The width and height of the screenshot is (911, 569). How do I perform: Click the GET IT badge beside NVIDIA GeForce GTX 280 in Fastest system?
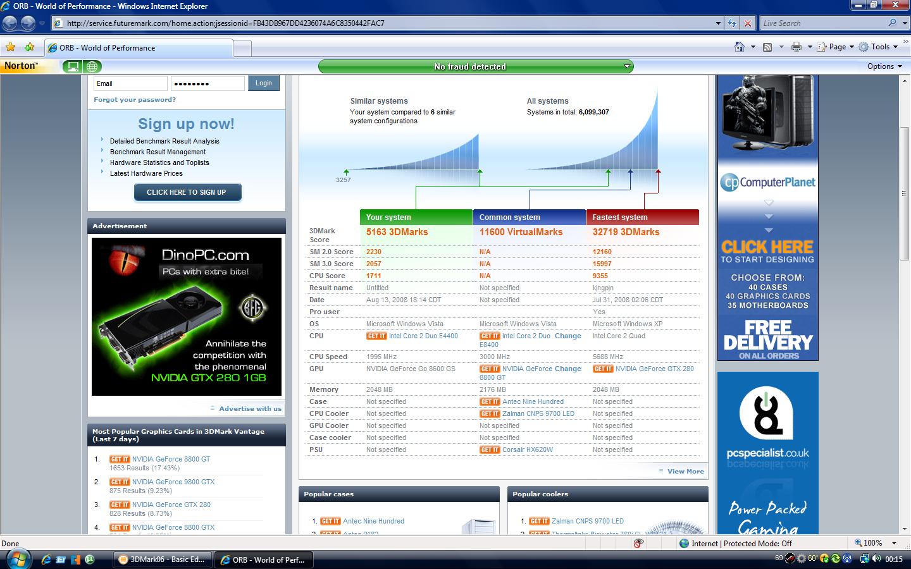point(603,369)
